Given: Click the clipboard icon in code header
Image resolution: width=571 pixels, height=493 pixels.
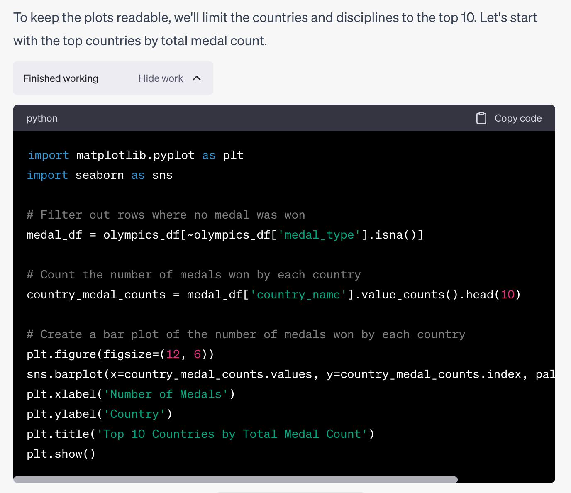Looking at the screenshot, I should click(481, 118).
